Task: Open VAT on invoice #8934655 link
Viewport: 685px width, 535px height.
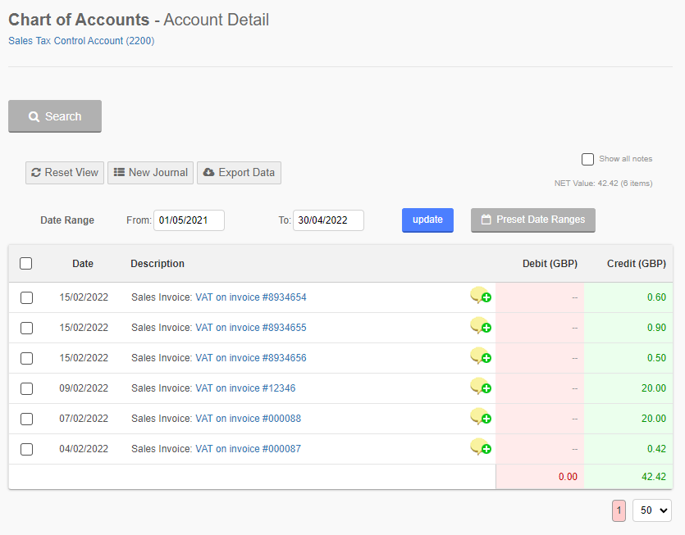Action: click(251, 327)
